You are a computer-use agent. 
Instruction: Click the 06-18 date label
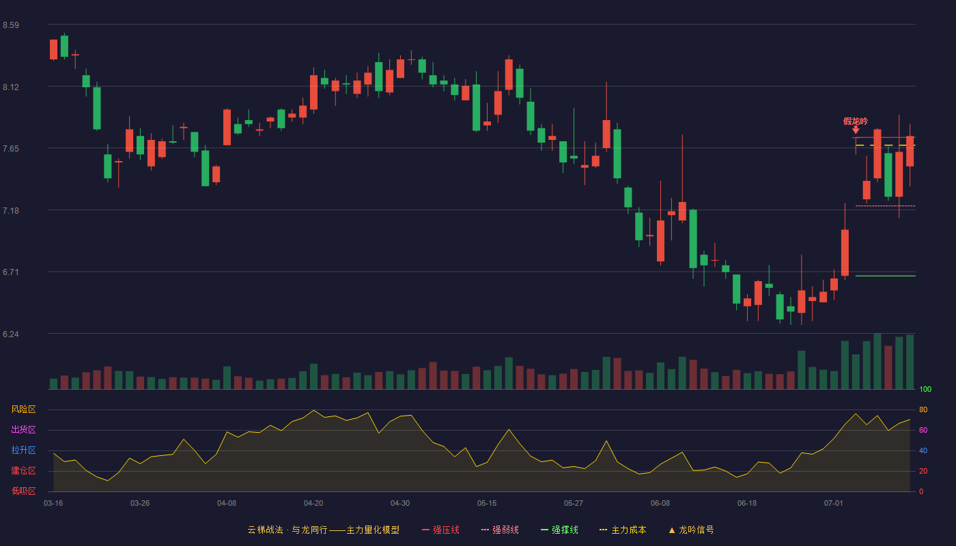(x=747, y=503)
